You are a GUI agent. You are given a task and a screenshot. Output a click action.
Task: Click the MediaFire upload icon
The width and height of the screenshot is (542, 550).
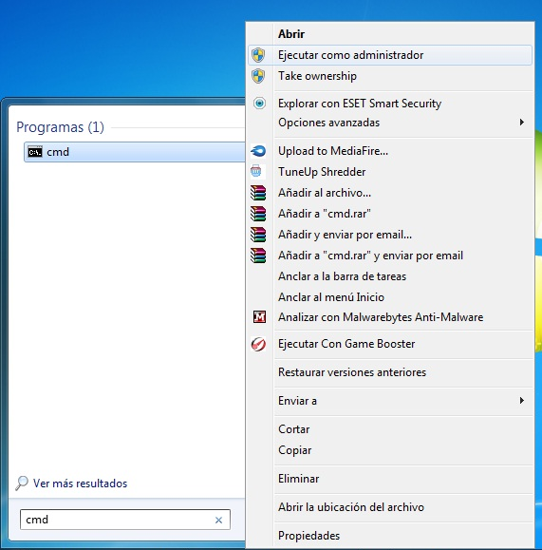258,151
